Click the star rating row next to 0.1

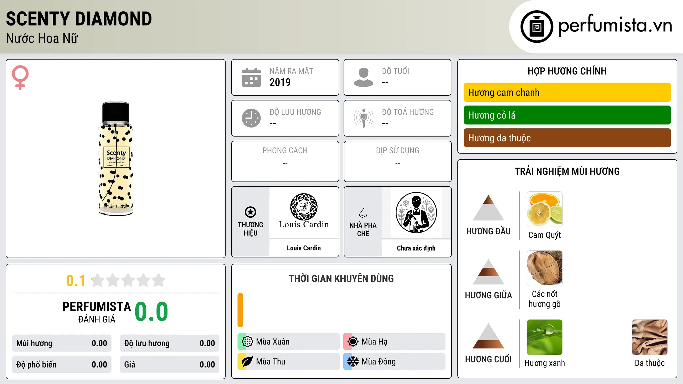pyautogui.click(x=128, y=280)
